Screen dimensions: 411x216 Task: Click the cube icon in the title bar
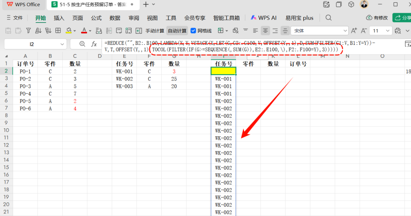point(351,4)
